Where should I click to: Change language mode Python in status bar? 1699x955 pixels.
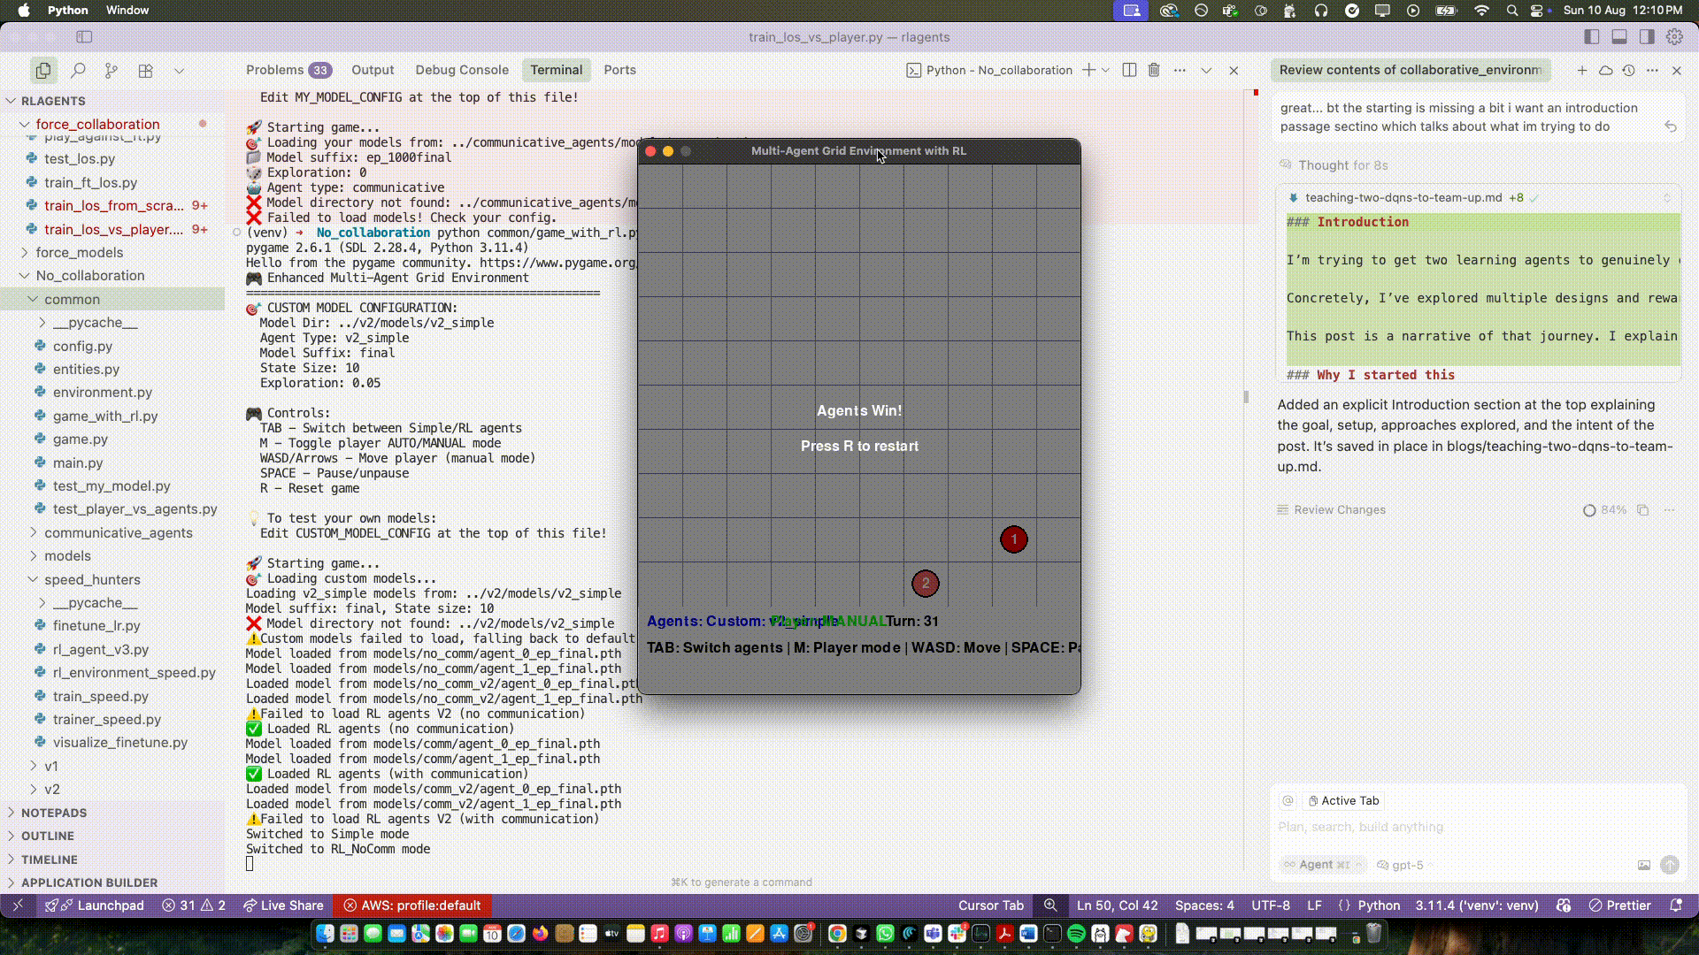pos(1379,905)
